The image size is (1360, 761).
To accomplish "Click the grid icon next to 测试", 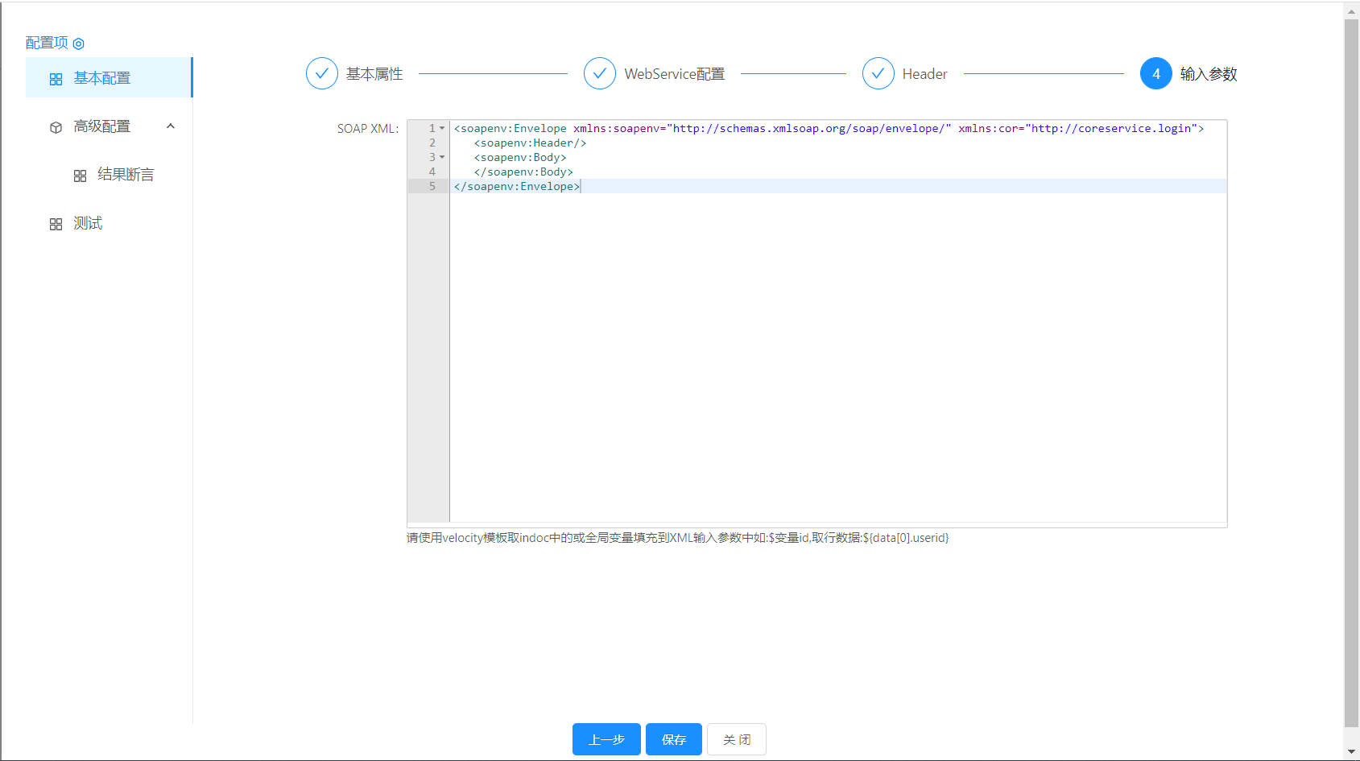I will click(x=56, y=224).
